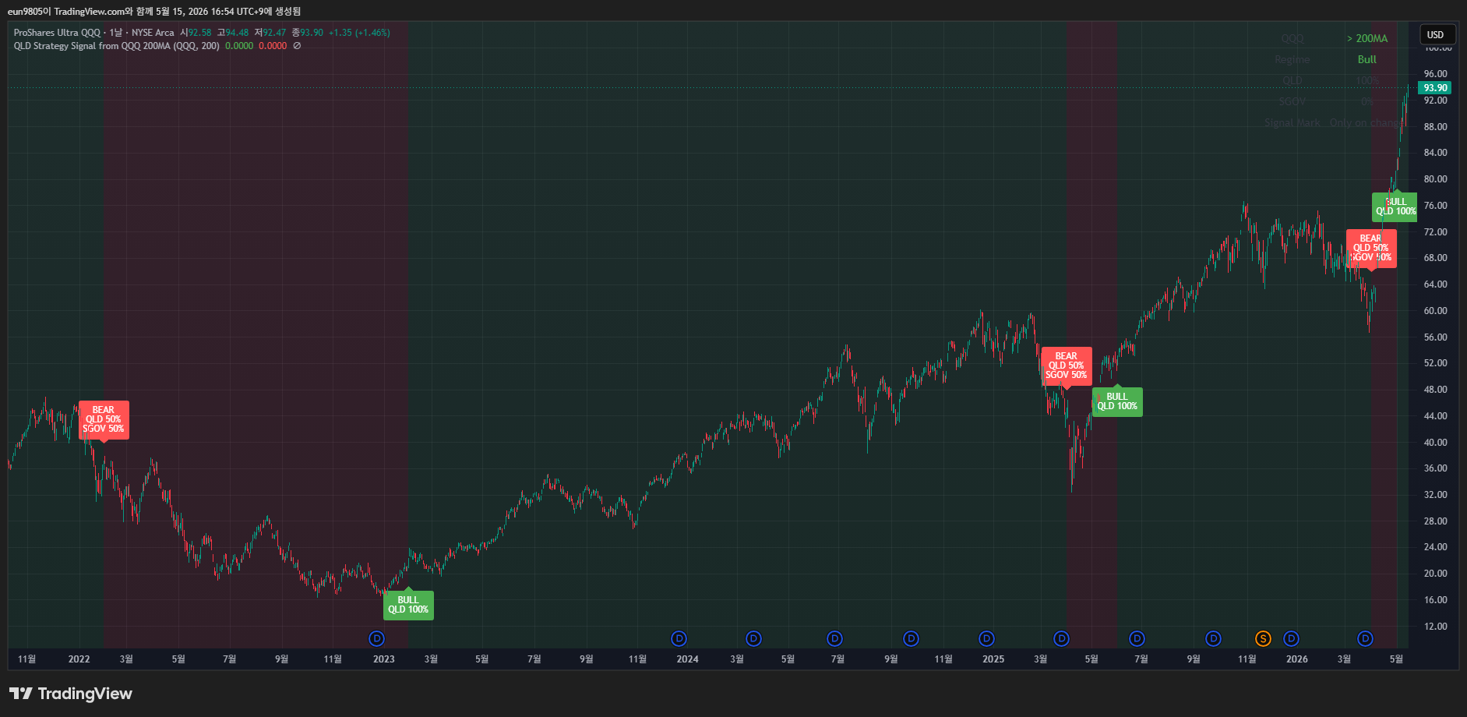
Task: Open the dividend marker near July 2024
Action: click(835, 639)
